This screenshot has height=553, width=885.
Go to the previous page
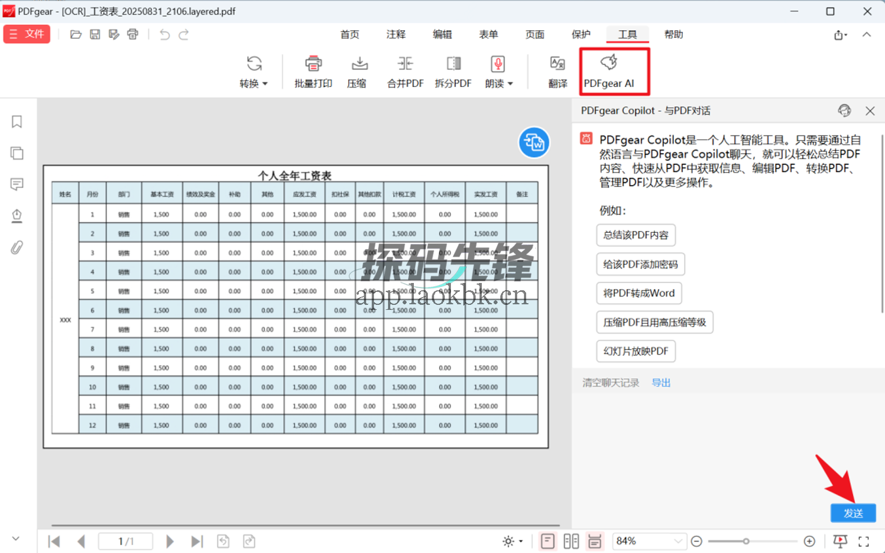click(x=81, y=541)
